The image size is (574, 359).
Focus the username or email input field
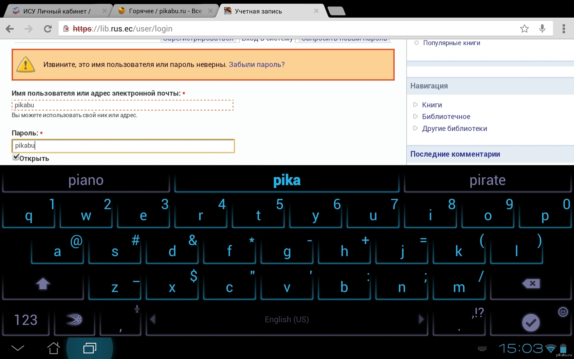tap(123, 105)
